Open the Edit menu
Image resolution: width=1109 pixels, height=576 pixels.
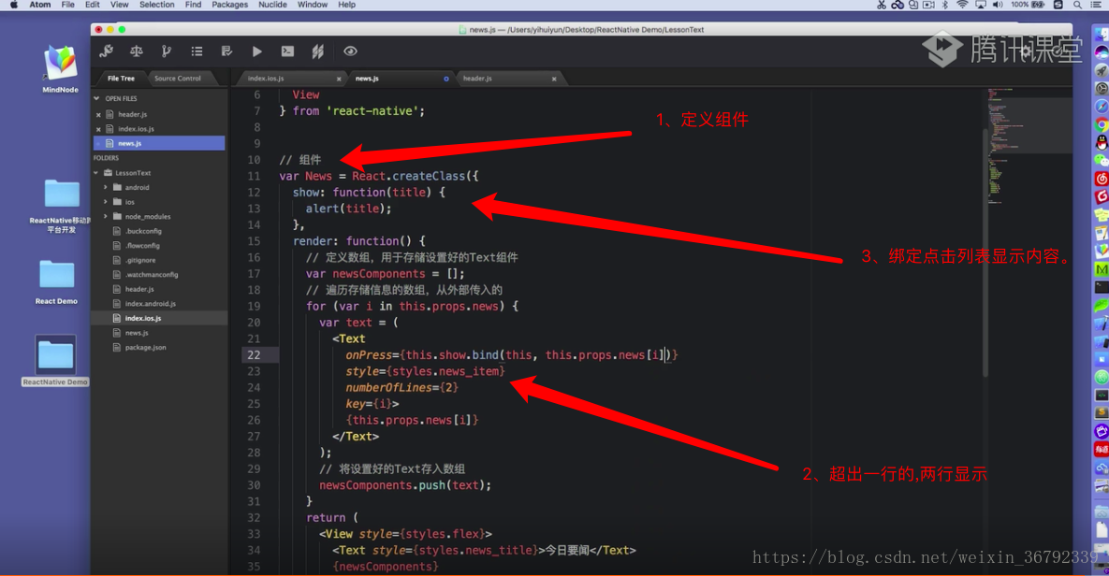[x=93, y=5]
